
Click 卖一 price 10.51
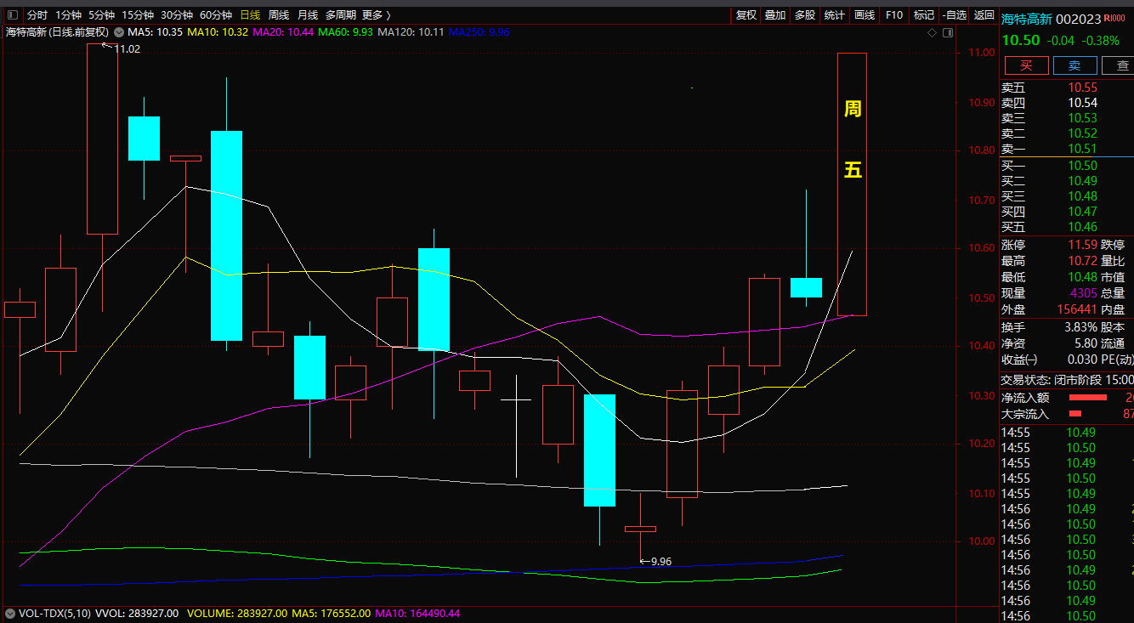click(1082, 149)
